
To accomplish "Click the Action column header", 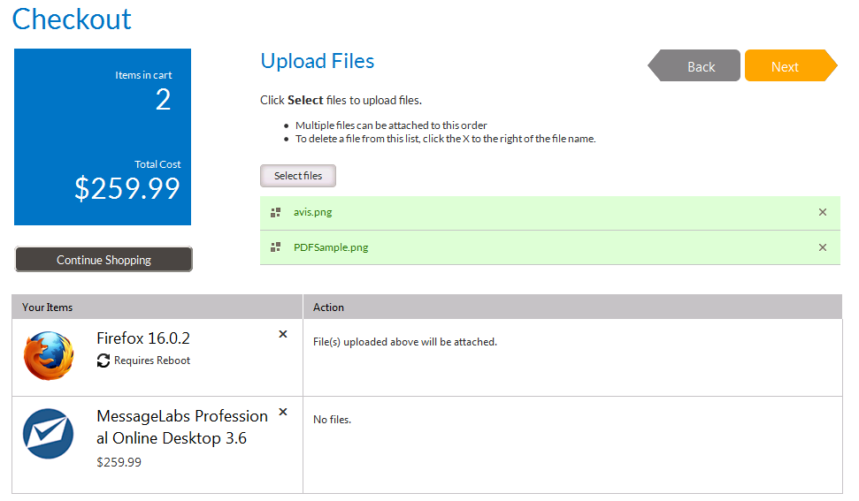I will pyautogui.click(x=328, y=307).
